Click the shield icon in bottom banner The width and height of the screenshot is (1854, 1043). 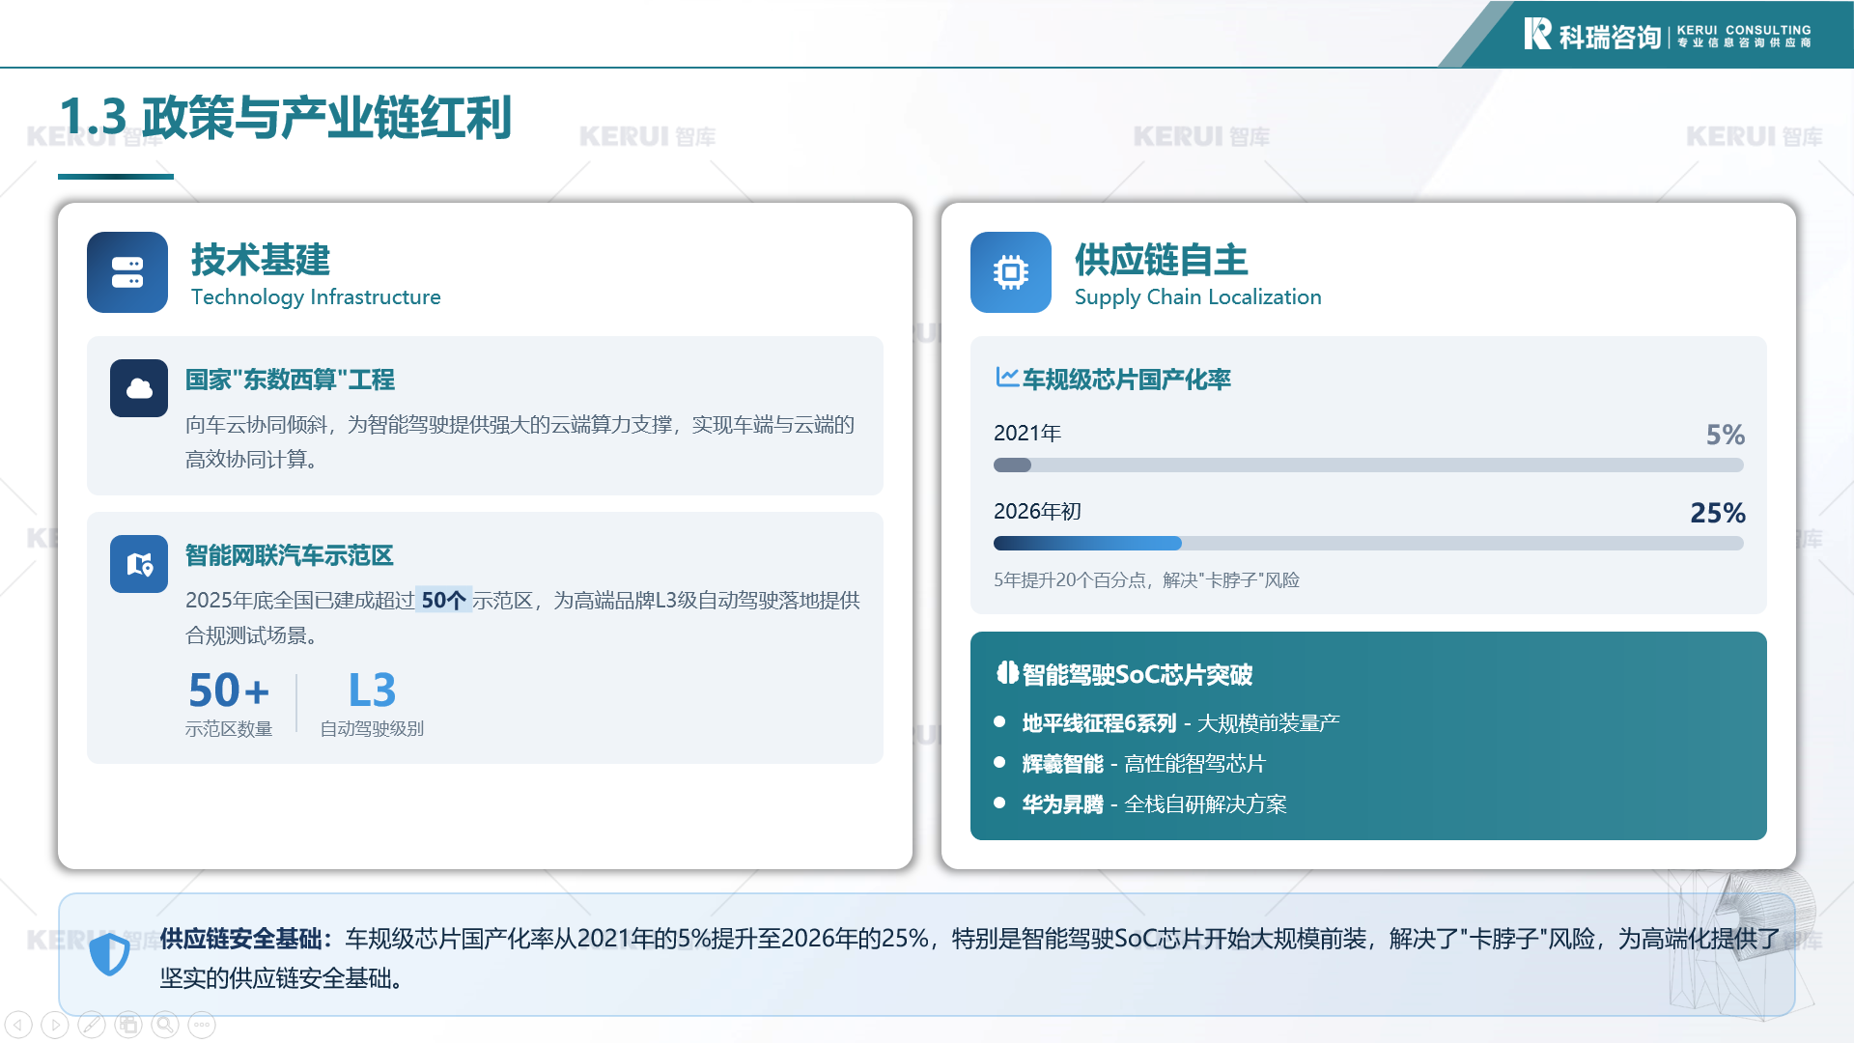[x=109, y=954]
